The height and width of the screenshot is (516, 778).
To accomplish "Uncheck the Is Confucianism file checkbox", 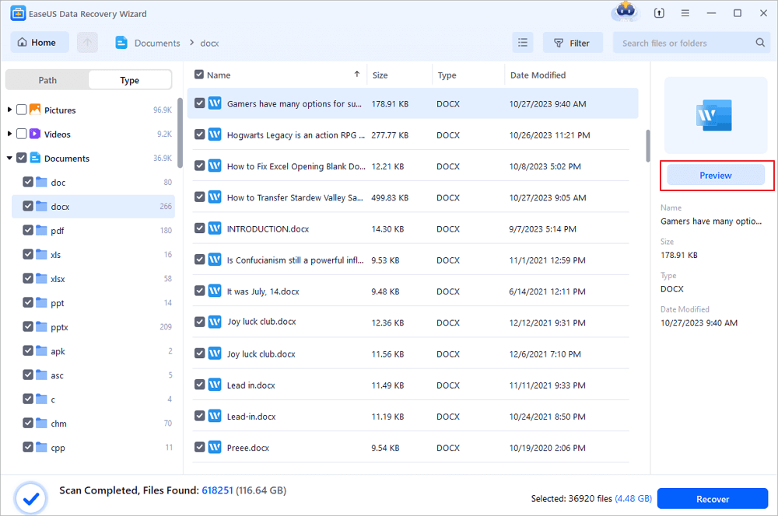I will [199, 260].
